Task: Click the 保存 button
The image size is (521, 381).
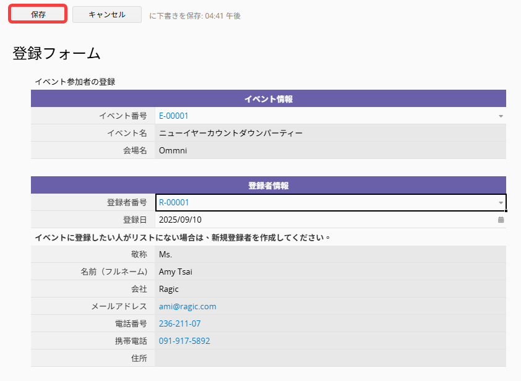Action: (38, 14)
